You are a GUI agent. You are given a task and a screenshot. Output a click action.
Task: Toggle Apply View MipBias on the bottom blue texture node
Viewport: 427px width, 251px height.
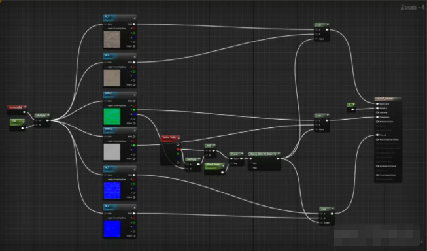click(x=106, y=218)
